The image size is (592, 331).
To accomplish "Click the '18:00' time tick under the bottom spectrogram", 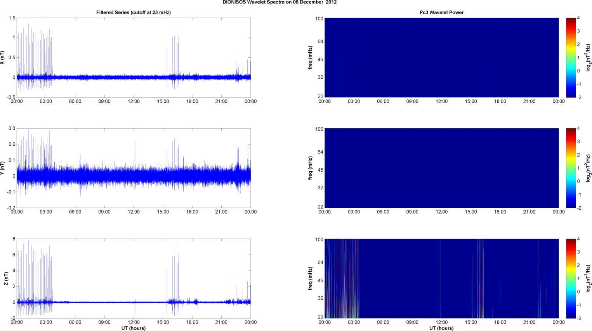I will click(500, 322).
